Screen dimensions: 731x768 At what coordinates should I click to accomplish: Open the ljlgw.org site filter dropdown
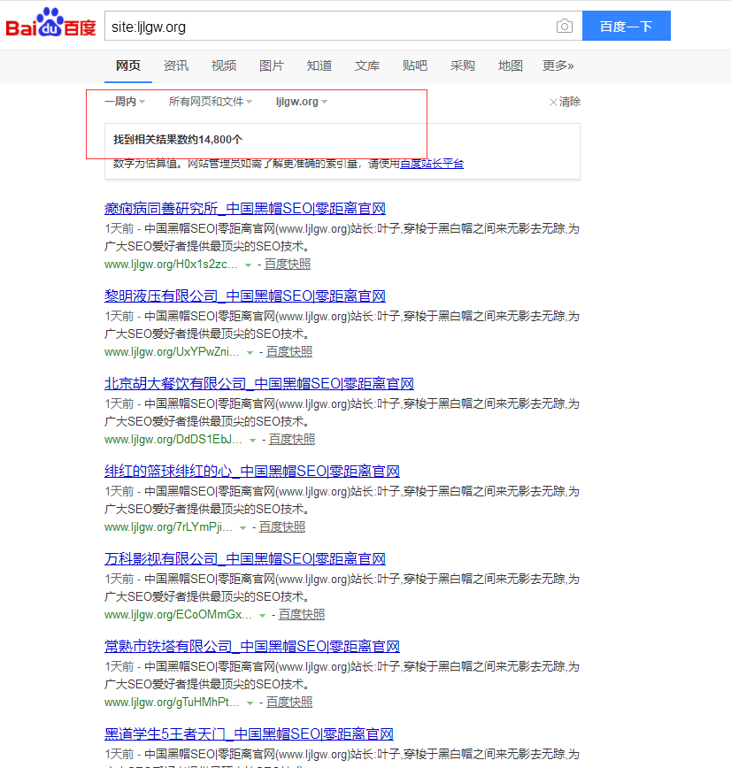click(x=301, y=102)
